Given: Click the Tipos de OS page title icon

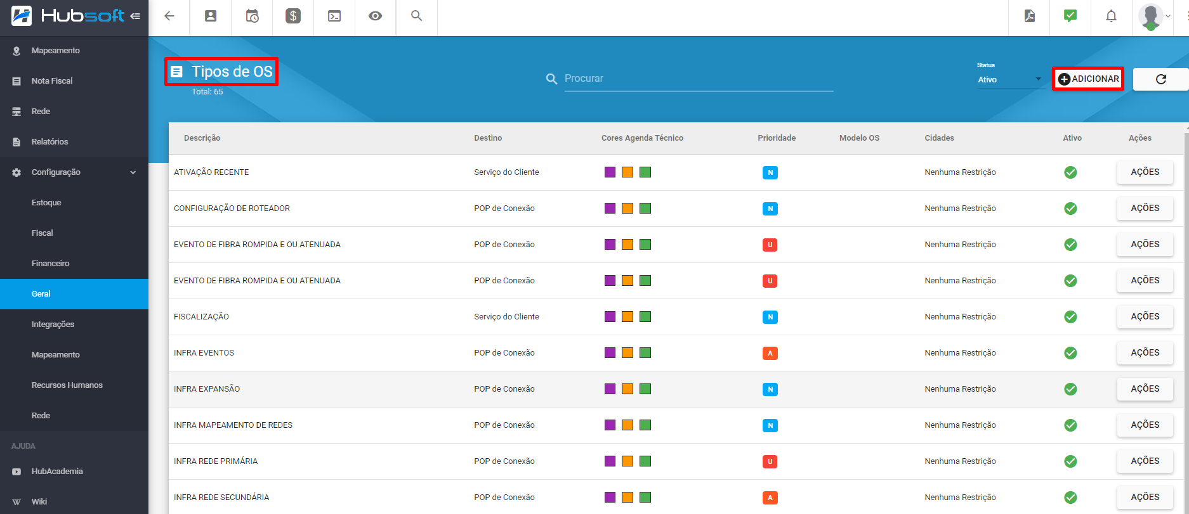Looking at the screenshot, I should [x=176, y=72].
